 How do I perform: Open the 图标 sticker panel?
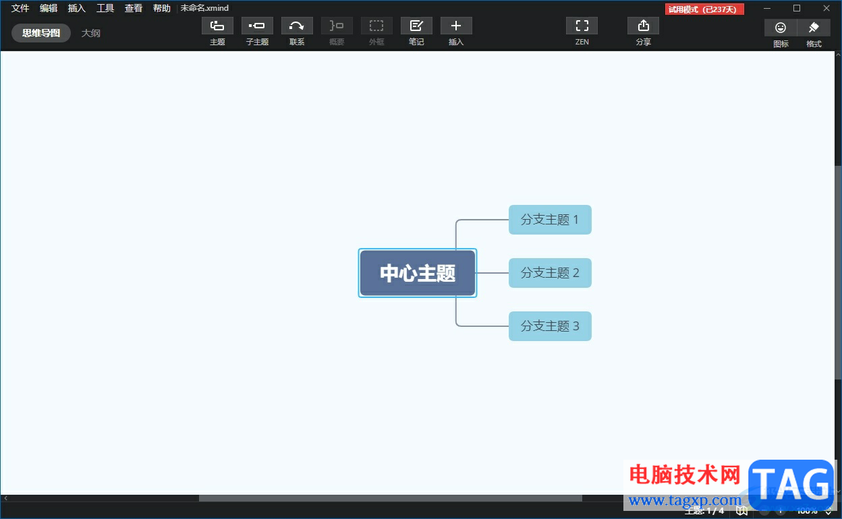(x=781, y=28)
